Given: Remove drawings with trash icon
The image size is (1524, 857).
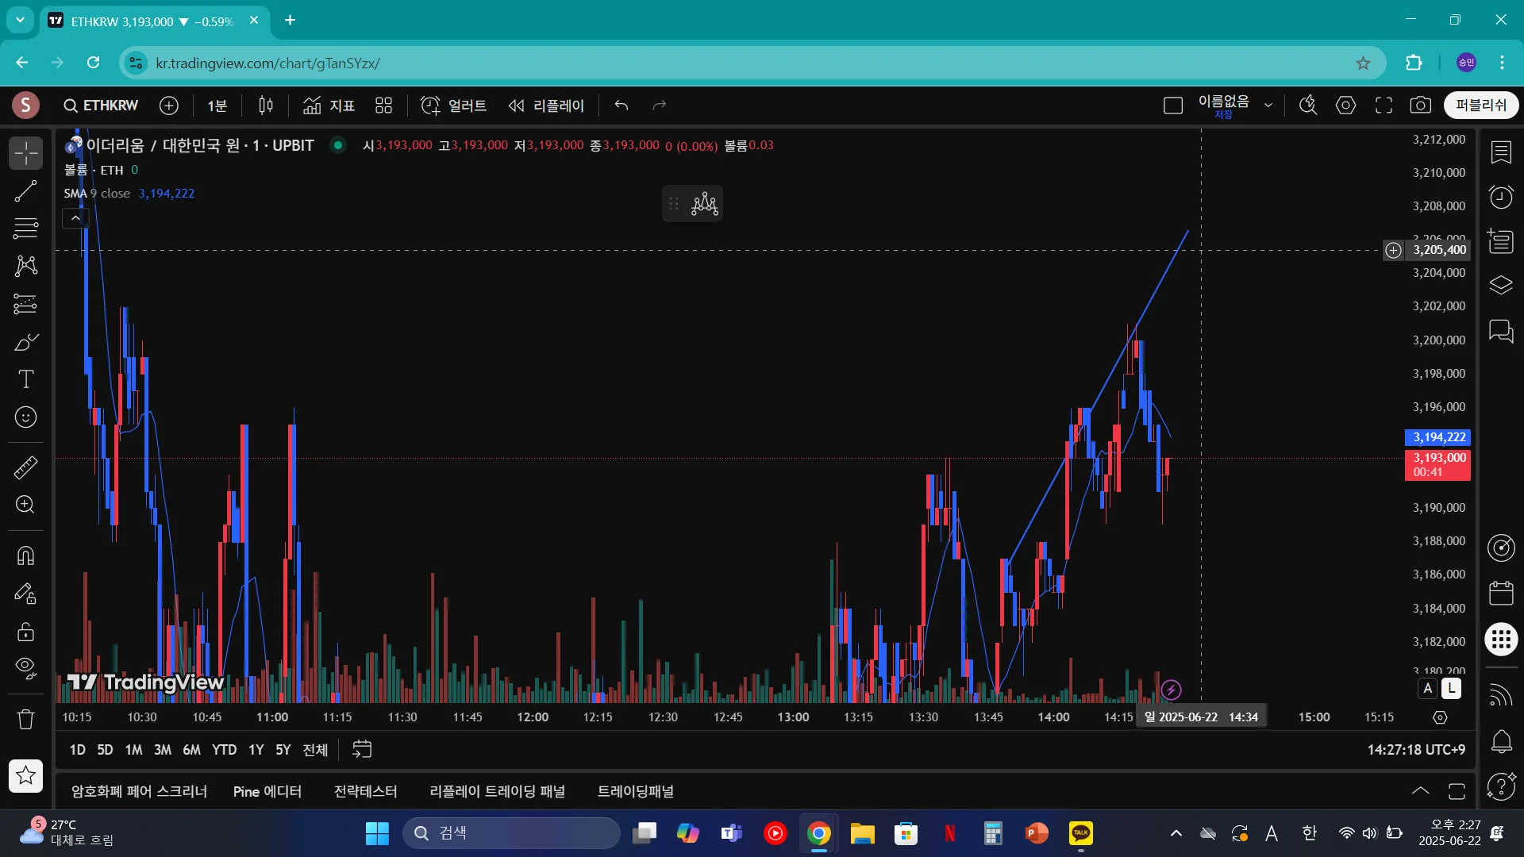Looking at the screenshot, I should [25, 720].
